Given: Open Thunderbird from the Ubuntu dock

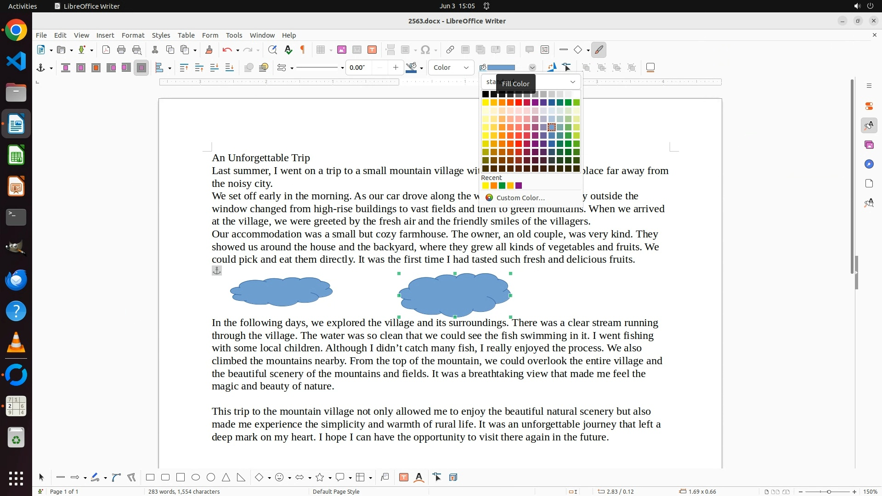Looking at the screenshot, I should 16,280.
